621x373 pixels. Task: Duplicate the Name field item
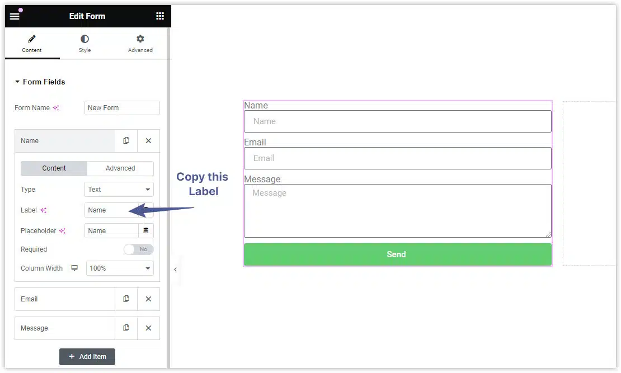(126, 141)
